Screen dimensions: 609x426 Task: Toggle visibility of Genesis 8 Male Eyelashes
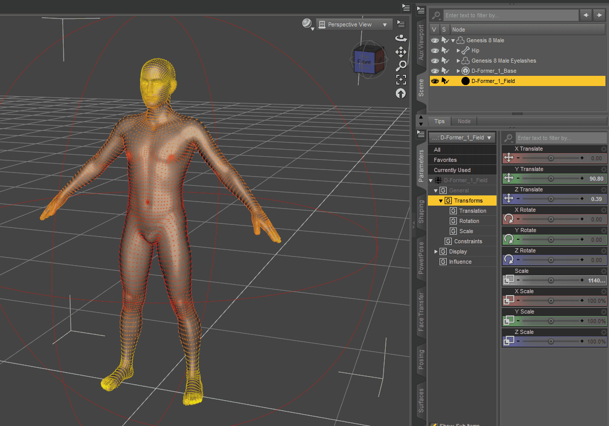[x=434, y=61]
